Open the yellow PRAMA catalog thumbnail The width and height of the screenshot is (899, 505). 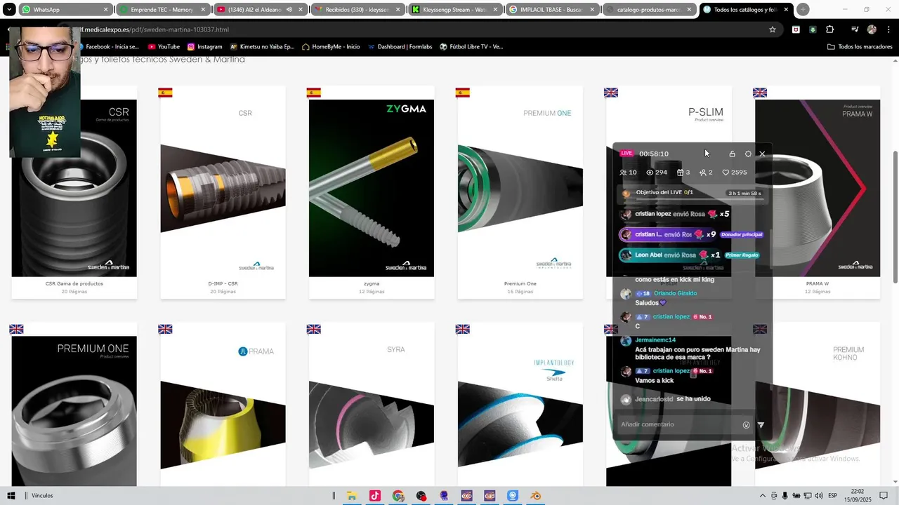point(223,411)
